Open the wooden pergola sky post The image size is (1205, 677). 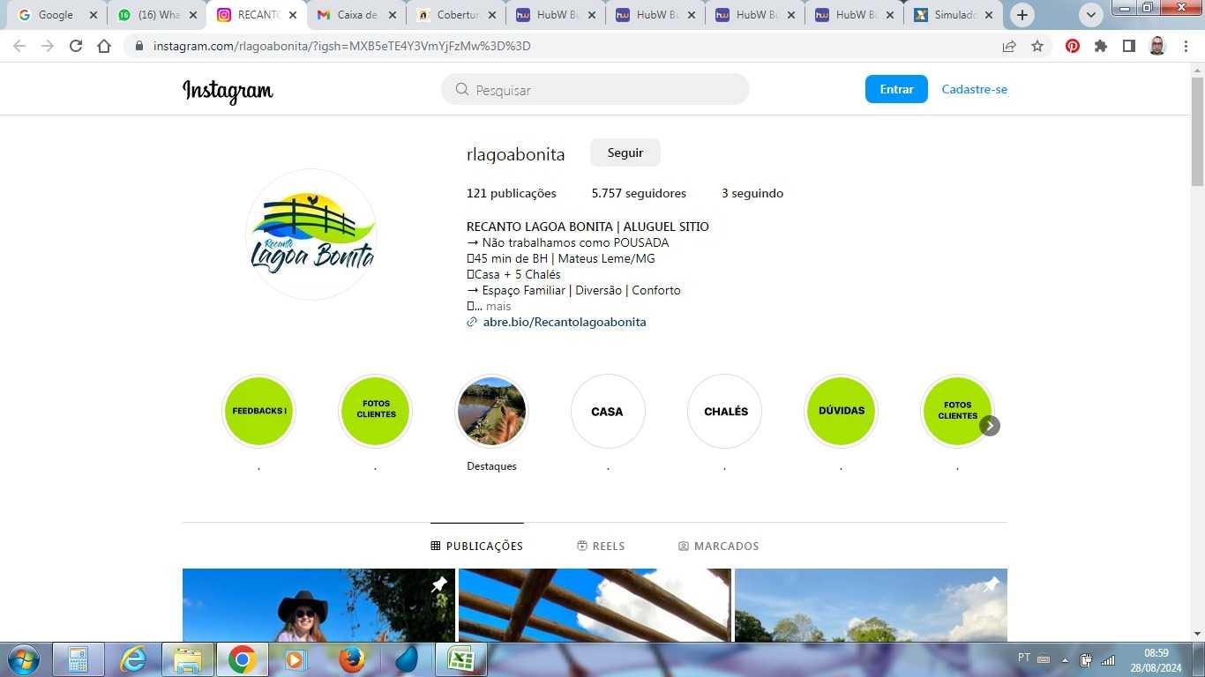pyautogui.click(x=595, y=605)
